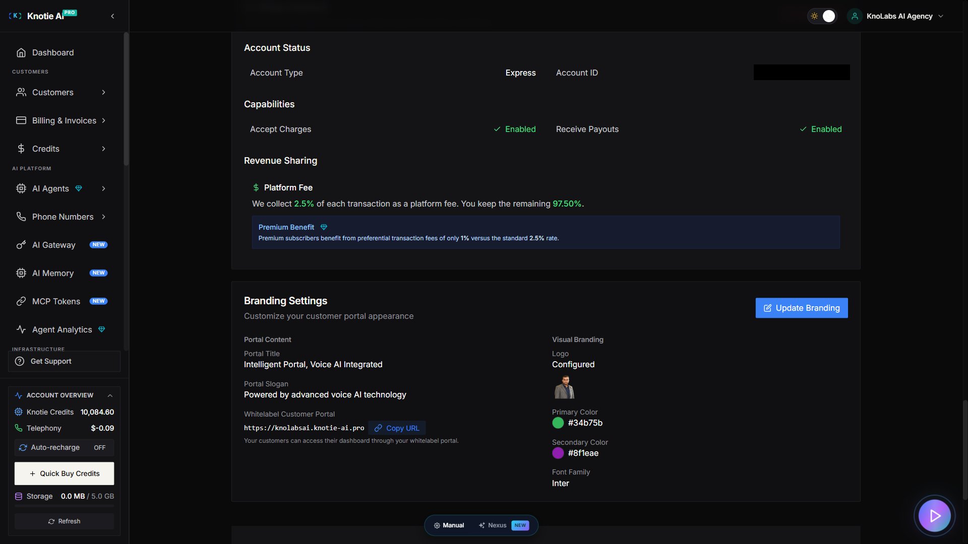
Task: Click the PRO badge next to Knotie AI
Action: pos(70,13)
